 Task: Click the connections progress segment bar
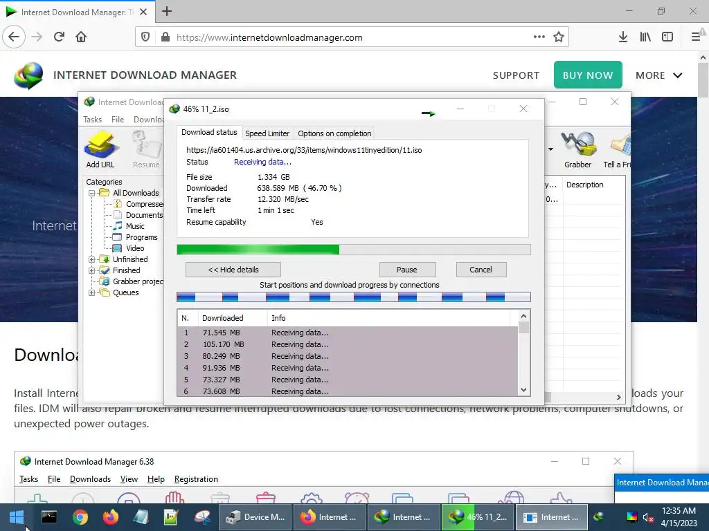(354, 297)
